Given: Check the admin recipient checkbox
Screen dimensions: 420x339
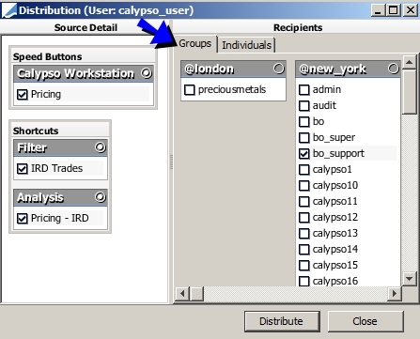Looking at the screenshot, I should pyautogui.click(x=304, y=90).
